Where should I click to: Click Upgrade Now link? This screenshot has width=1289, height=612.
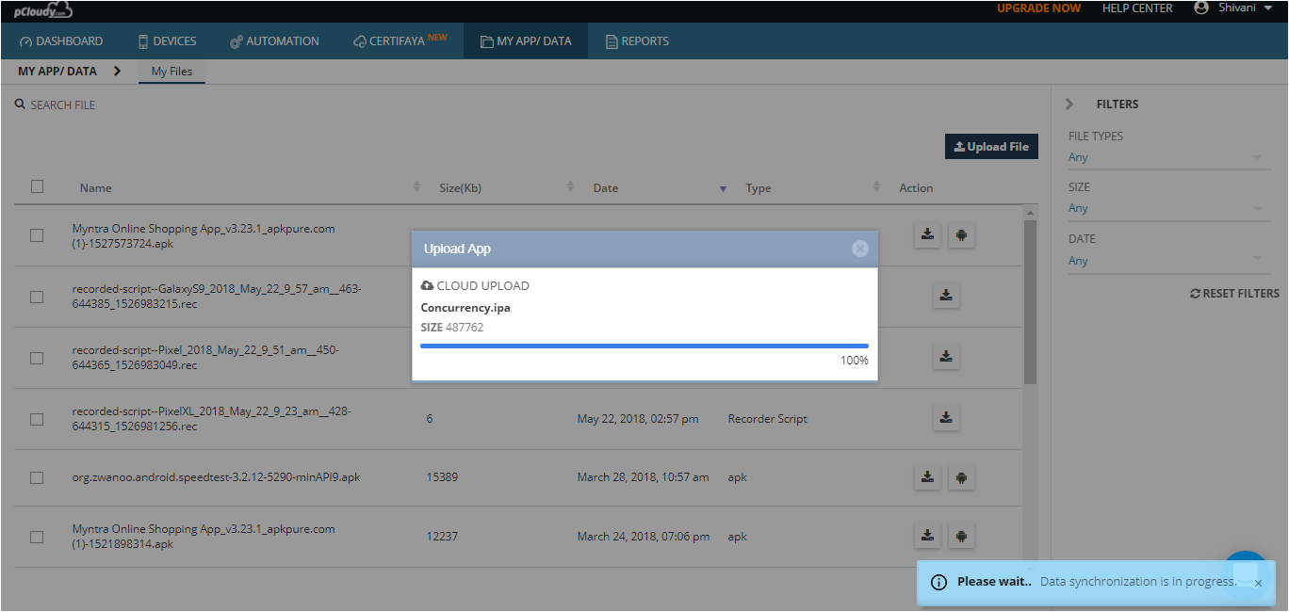[x=1039, y=8]
